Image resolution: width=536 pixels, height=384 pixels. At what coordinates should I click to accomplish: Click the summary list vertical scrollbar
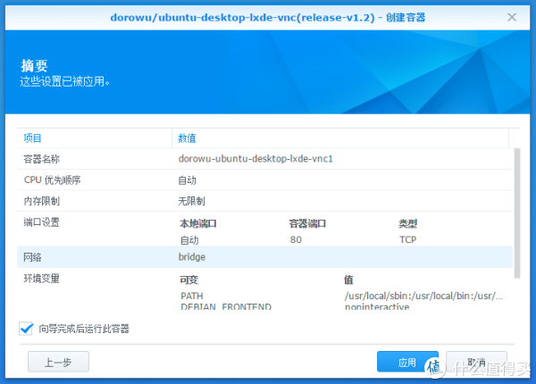[516, 223]
